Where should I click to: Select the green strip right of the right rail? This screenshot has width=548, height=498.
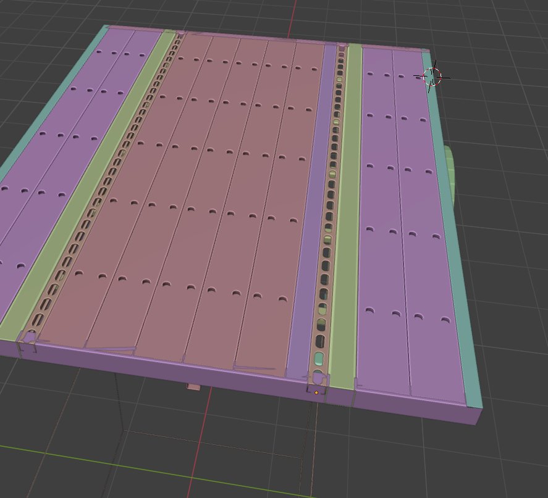[x=347, y=217]
